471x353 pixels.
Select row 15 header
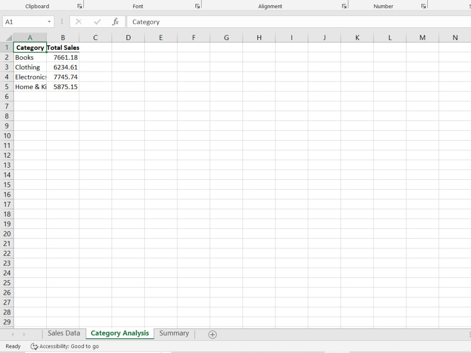point(7,185)
